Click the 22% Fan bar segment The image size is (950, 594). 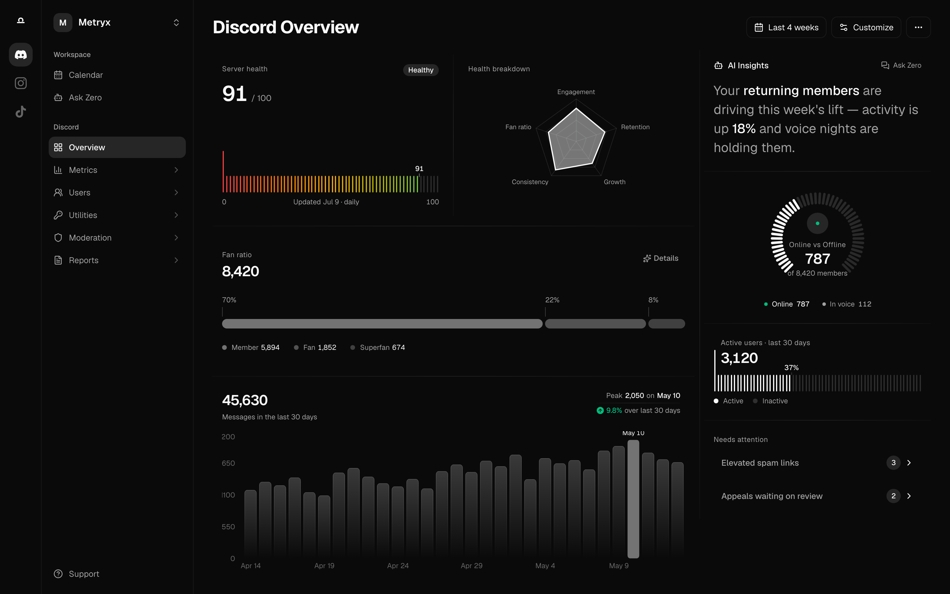(x=595, y=324)
